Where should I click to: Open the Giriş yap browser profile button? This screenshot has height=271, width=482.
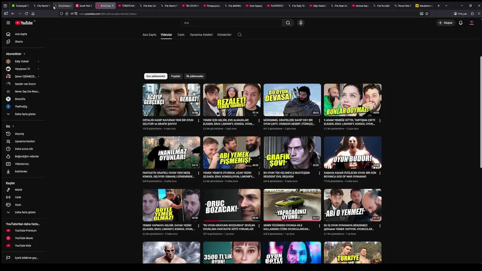tap(460, 14)
